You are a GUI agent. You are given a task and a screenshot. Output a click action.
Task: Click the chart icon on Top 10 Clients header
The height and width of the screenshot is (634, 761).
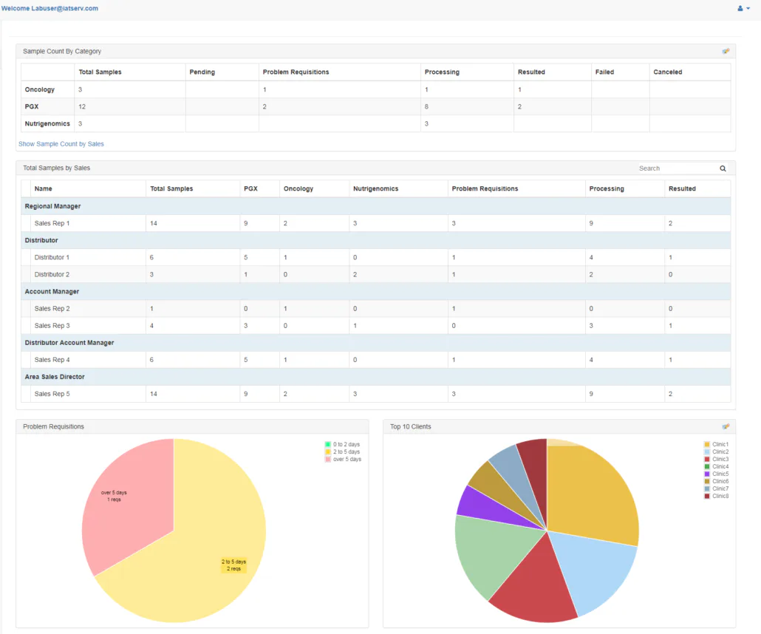point(725,426)
